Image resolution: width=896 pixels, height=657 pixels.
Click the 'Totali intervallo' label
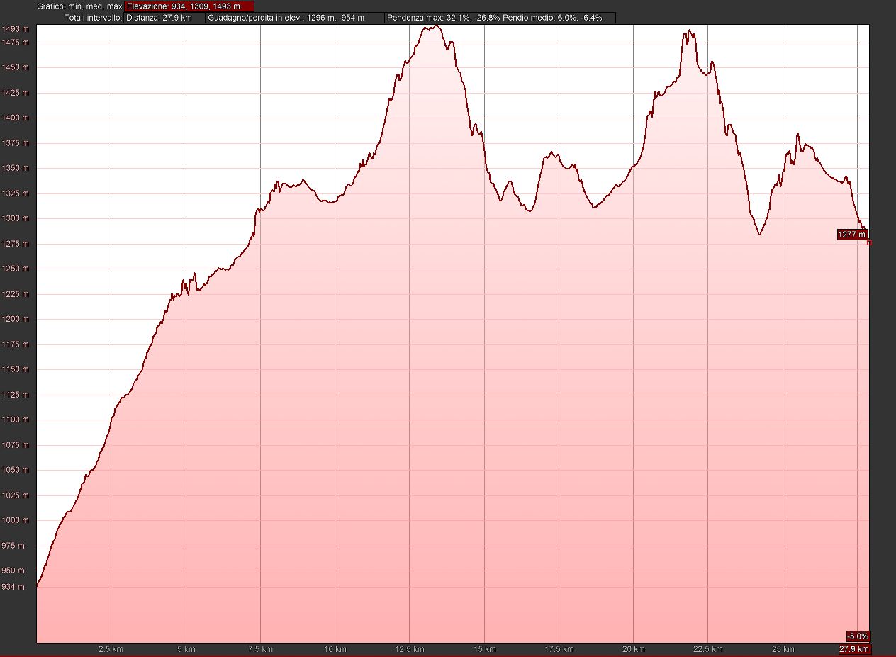93,18
